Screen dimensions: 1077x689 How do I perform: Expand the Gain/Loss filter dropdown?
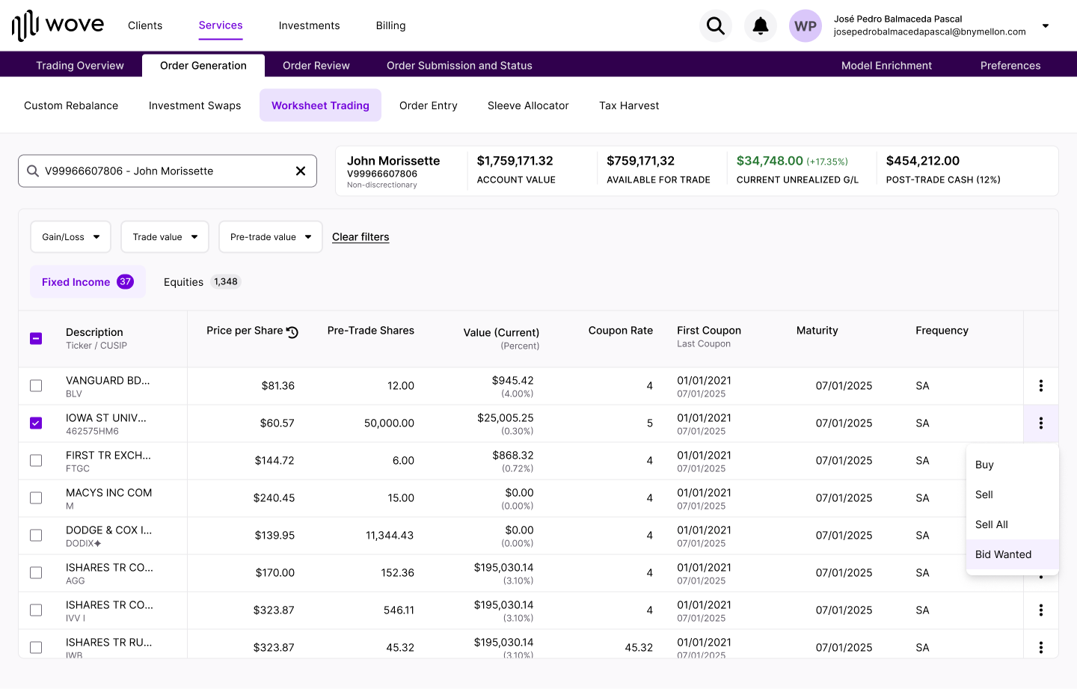pos(70,237)
